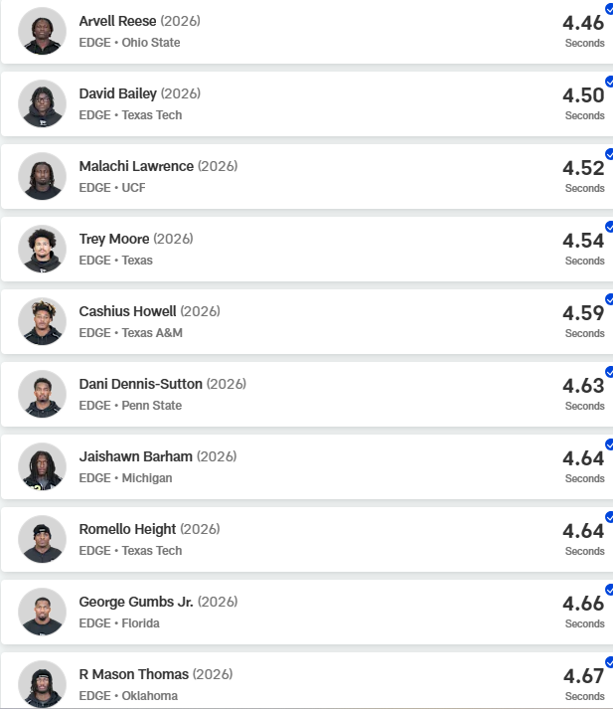Select R Mason Thomas name link
Image resolution: width=613 pixels, height=709 pixels.
pyautogui.click(x=133, y=674)
